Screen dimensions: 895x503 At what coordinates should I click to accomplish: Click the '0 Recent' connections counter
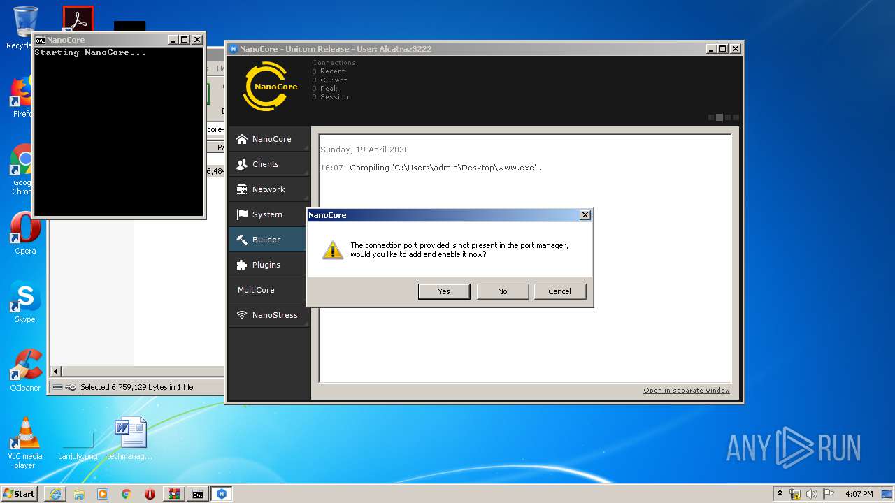coord(329,71)
